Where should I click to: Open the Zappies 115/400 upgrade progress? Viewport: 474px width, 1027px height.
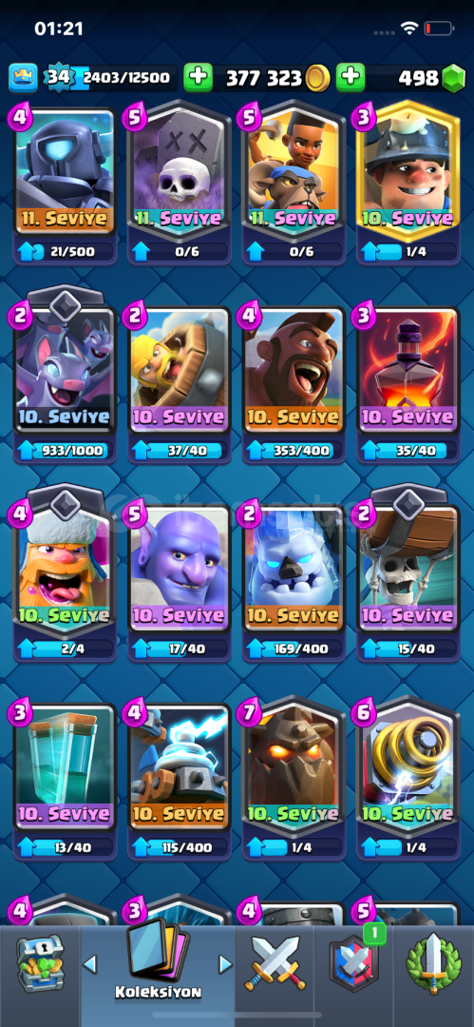coord(179,847)
